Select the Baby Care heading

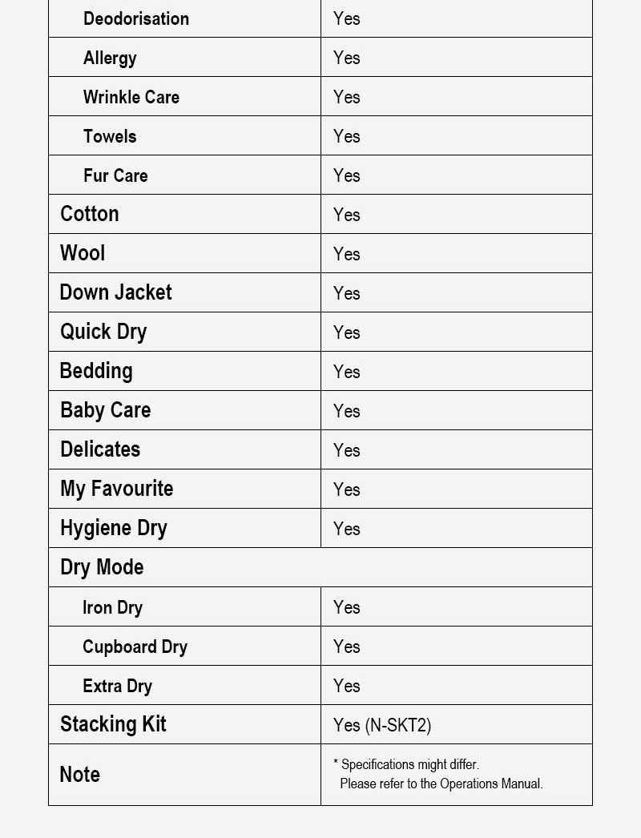click(106, 410)
